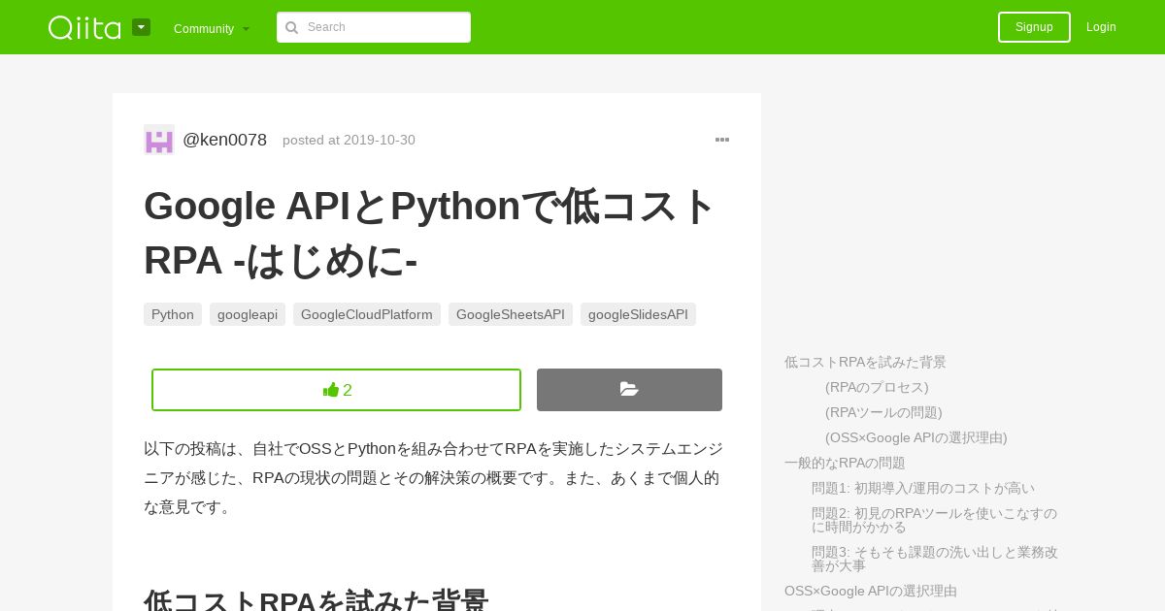Viewport: 1165px width, 611px height.
Task: Open ken0078's avatar image
Action: (x=159, y=140)
